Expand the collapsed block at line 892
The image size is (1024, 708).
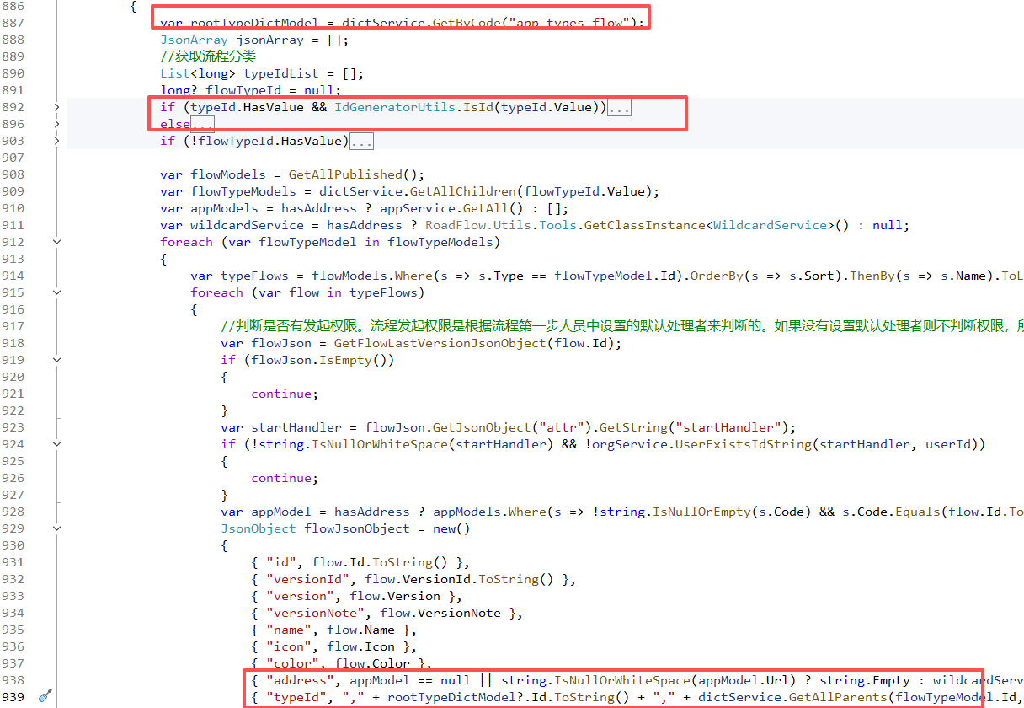tap(56, 107)
